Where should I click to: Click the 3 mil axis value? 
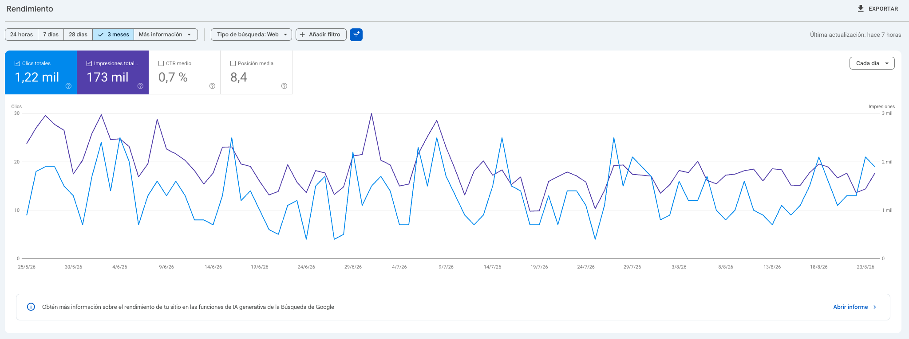pyautogui.click(x=887, y=113)
